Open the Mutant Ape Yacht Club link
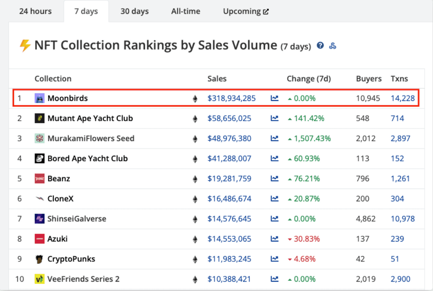 90,118
